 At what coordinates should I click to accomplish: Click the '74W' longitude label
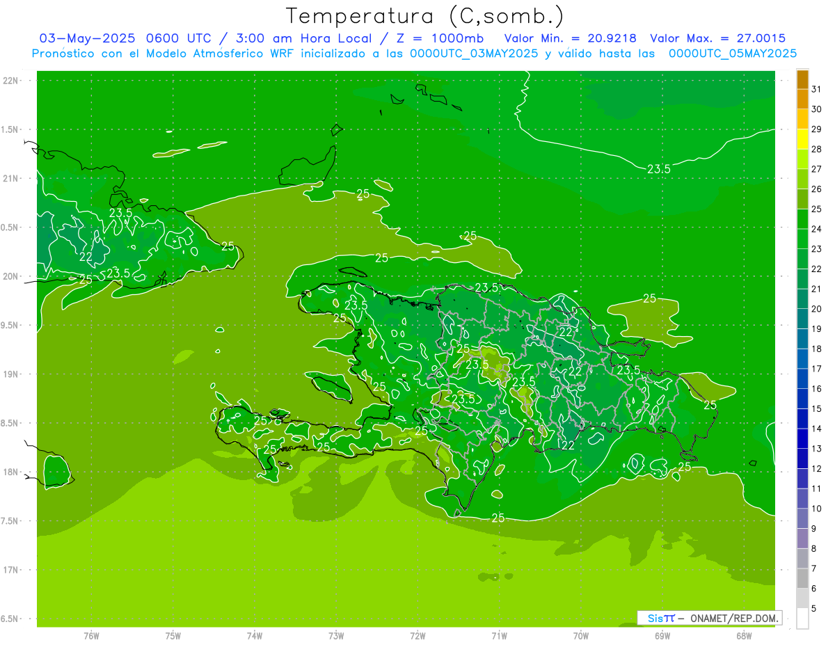[x=255, y=635]
